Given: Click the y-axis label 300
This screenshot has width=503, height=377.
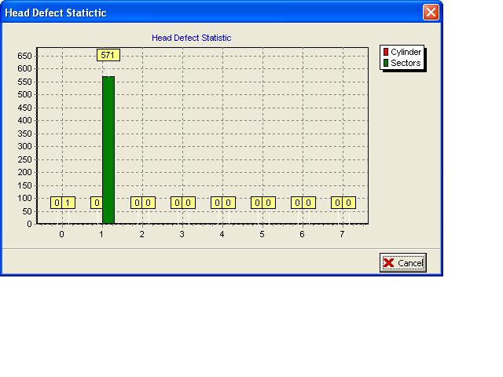Looking at the screenshot, I should point(24,146).
